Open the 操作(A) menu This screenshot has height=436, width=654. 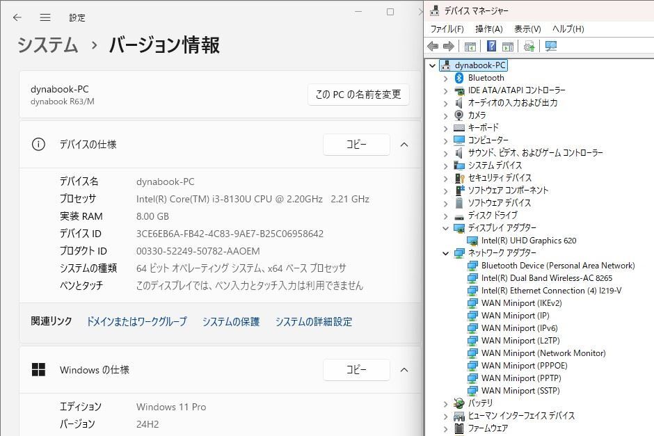click(488, 29)
